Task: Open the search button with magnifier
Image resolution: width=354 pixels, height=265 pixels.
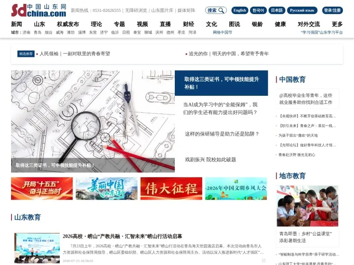Action: [x=216, y=10]
